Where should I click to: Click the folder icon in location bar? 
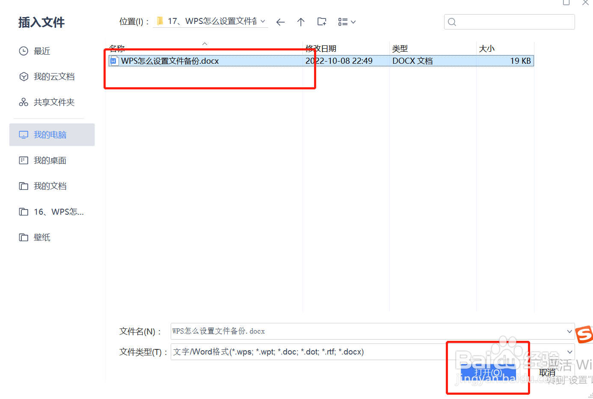pyautogui.click(x=160, y=21)
